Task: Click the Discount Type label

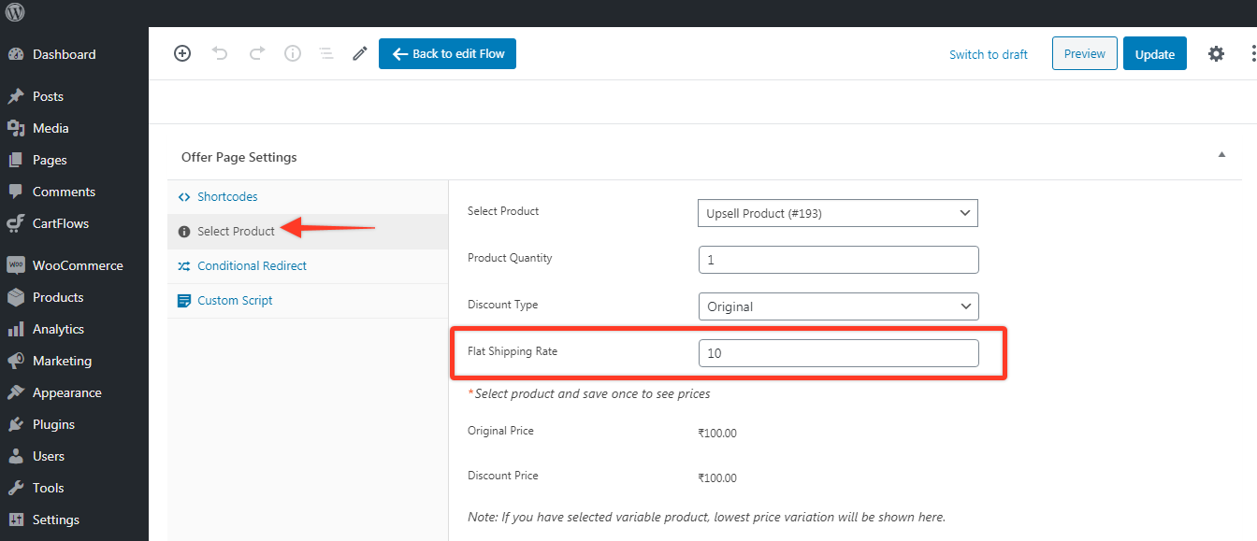Action: click(503, 305)
